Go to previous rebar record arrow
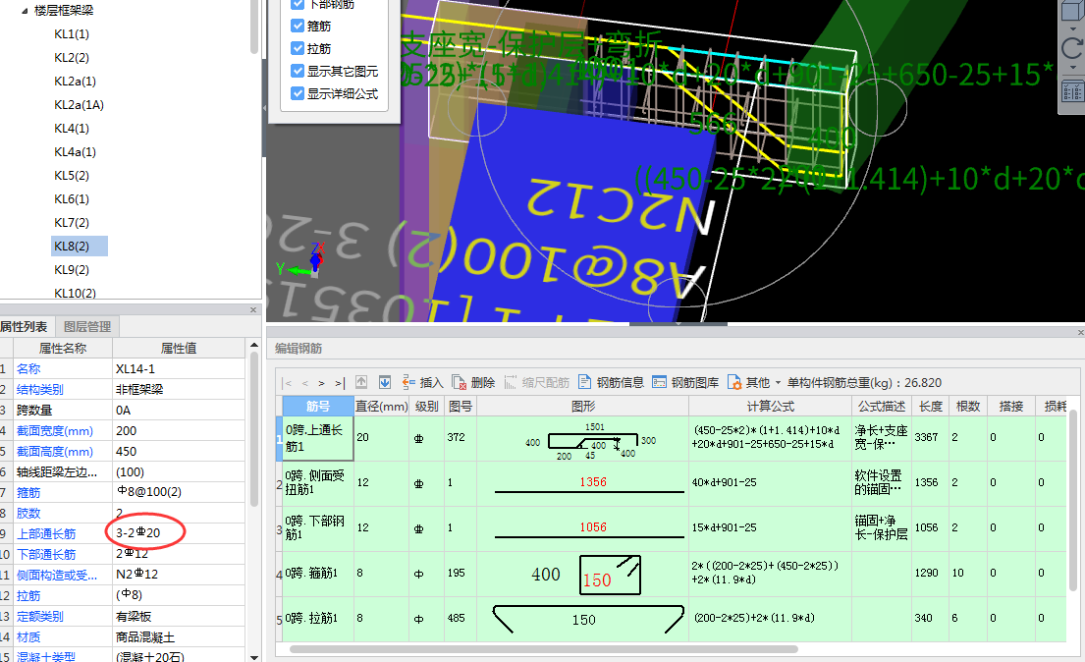This screenshot has height=662, width=1085. [x=304, y=383]
